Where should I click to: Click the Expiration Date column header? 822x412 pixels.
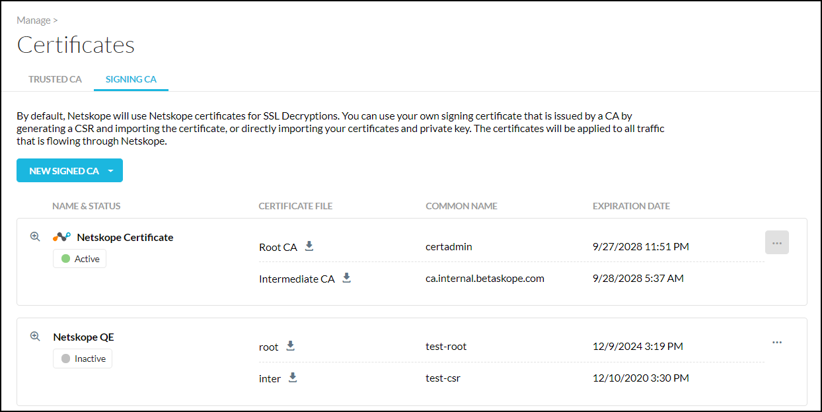631,206
